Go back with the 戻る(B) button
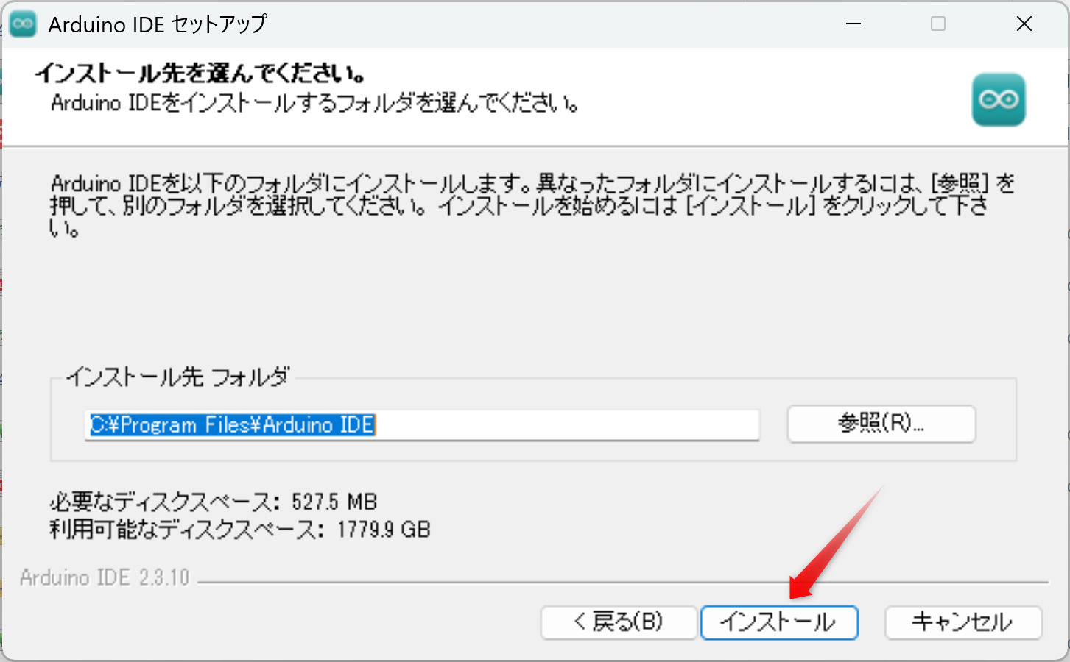 pos(619,622)
